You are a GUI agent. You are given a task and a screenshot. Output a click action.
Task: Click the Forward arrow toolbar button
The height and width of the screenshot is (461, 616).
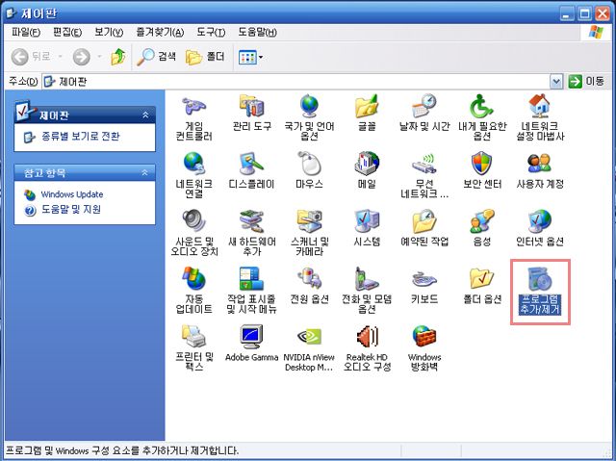click(x=81, y=57)
